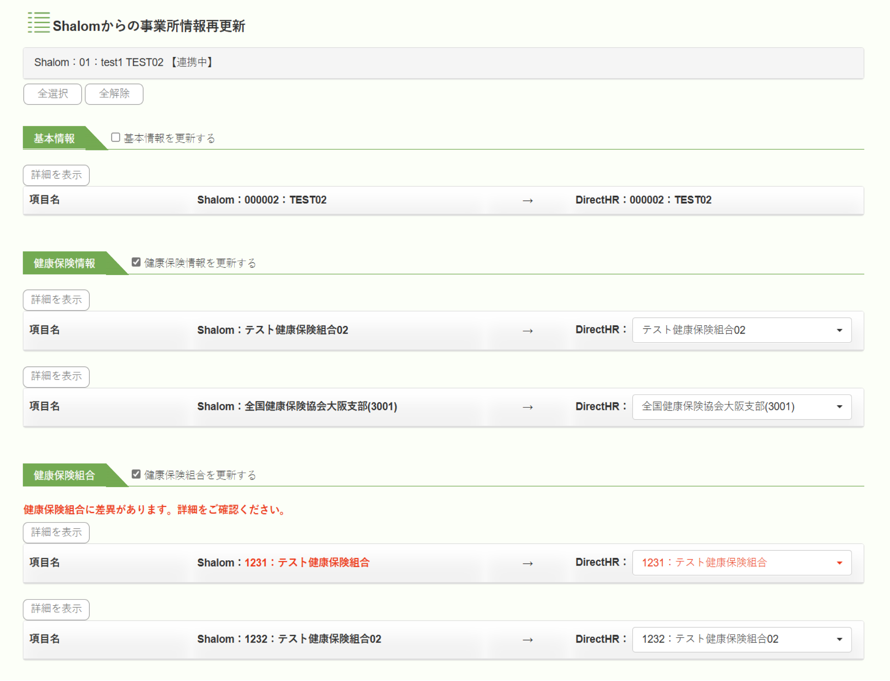Image resolution: width=890 pixels, height=681 pixels.
Task: Click 詳細を表示 below the red warning message
Action: point(56,532)
